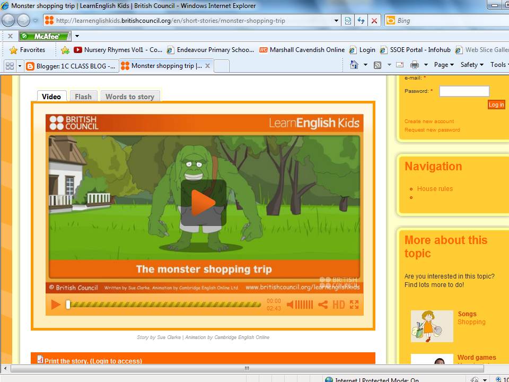Image resolution: width=509 pixels, height=382 pixels.
Task: Toggle HD video quality
Action: point(339,305)
